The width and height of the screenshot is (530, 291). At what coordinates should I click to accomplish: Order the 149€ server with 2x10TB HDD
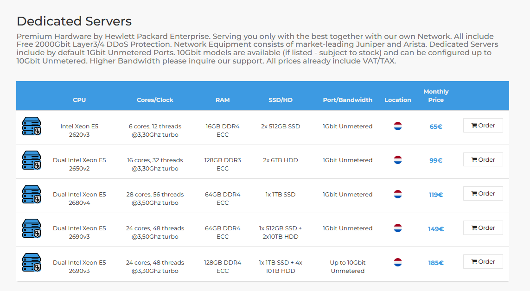pos(483,228)
